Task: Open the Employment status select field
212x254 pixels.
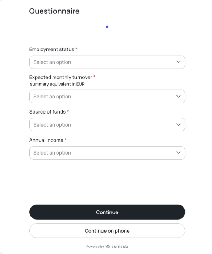Action: (x=107, y=62)
